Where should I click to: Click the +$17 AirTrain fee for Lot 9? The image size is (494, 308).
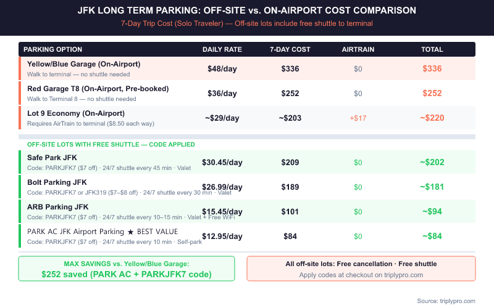358,118
